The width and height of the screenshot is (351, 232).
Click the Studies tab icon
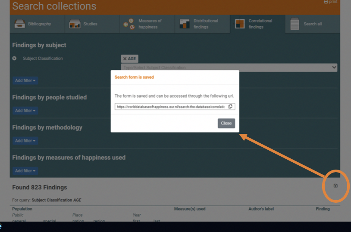(75, 24)
